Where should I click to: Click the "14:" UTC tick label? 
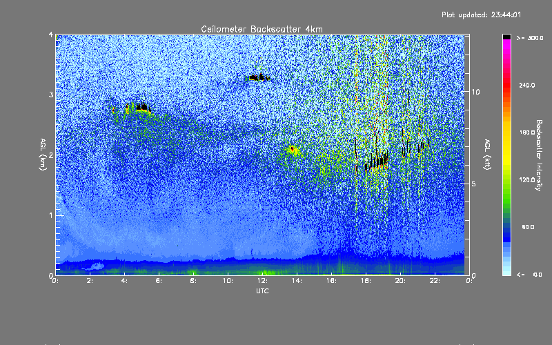(297, 281)
